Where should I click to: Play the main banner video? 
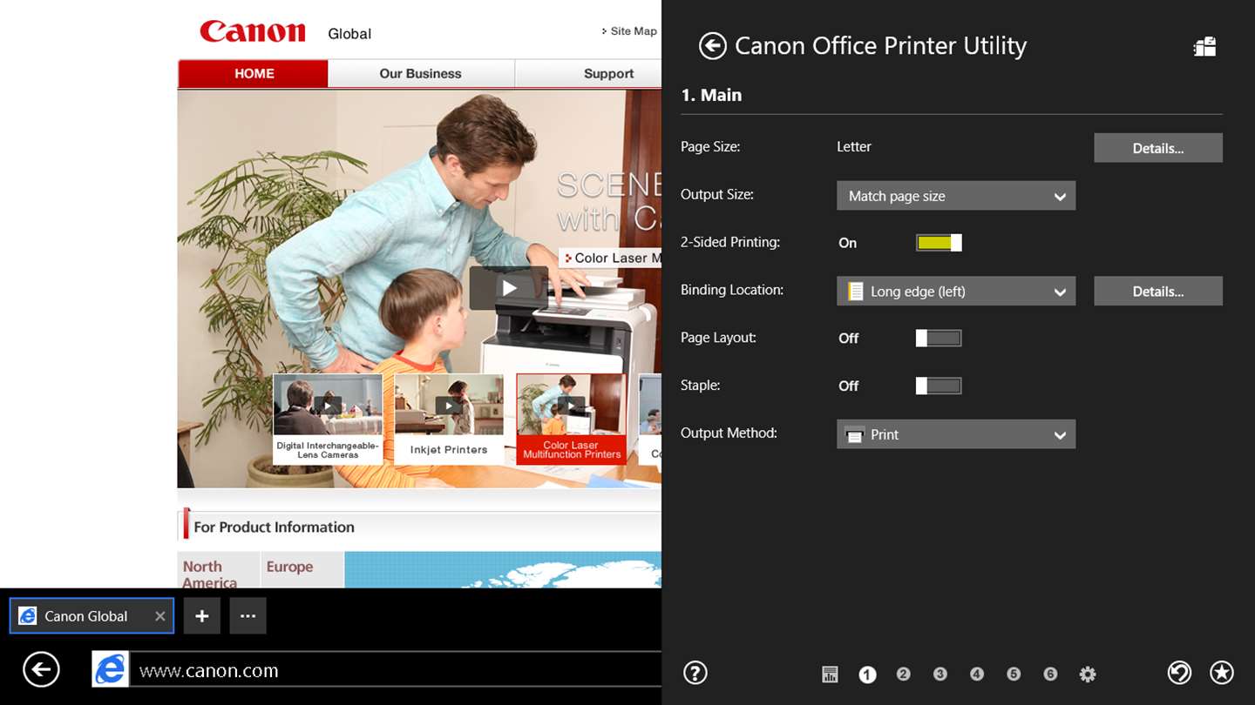(x=509, y=288)
